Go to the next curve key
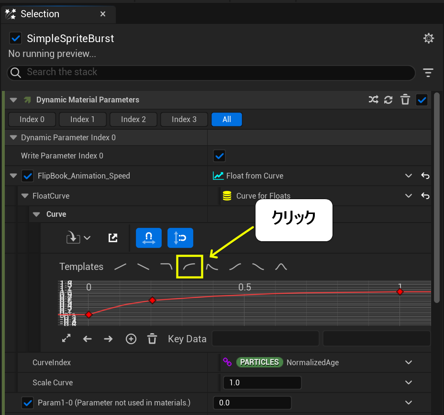 [x=108, y=339]
